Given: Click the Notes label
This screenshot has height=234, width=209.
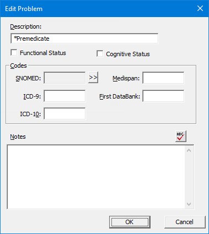Looking at the screenshot, I should pos(18,137).
